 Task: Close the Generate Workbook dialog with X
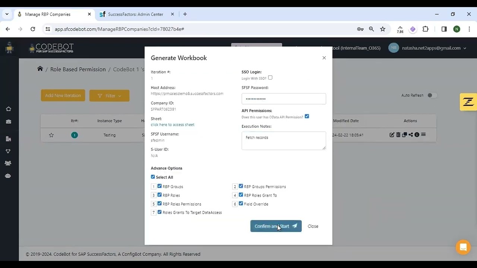point(324,58)
